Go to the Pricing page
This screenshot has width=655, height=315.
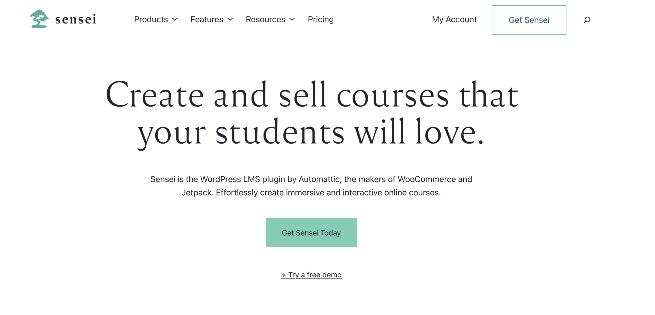(321, 19)
